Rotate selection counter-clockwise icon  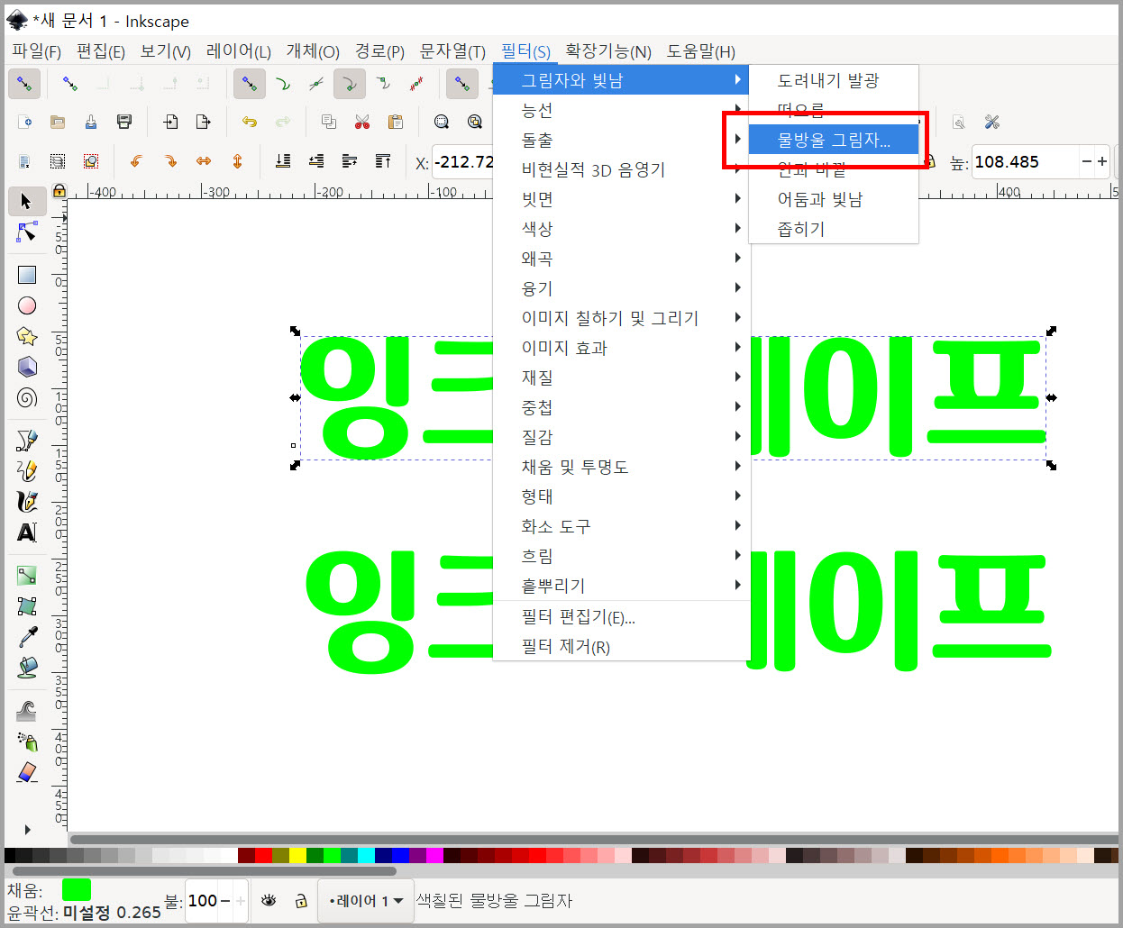point(137,161)
